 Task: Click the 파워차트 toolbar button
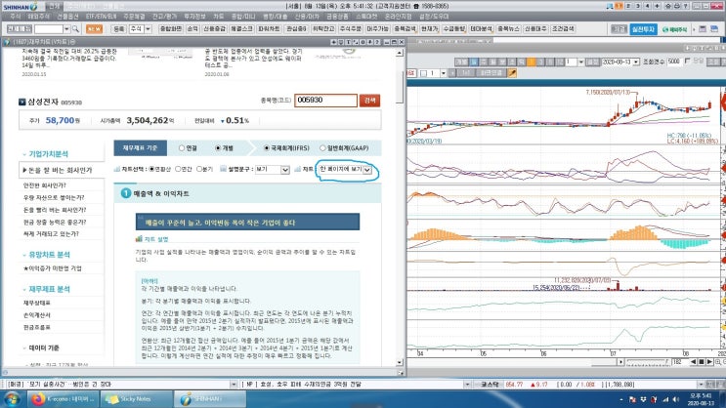(x=269, y=28)
